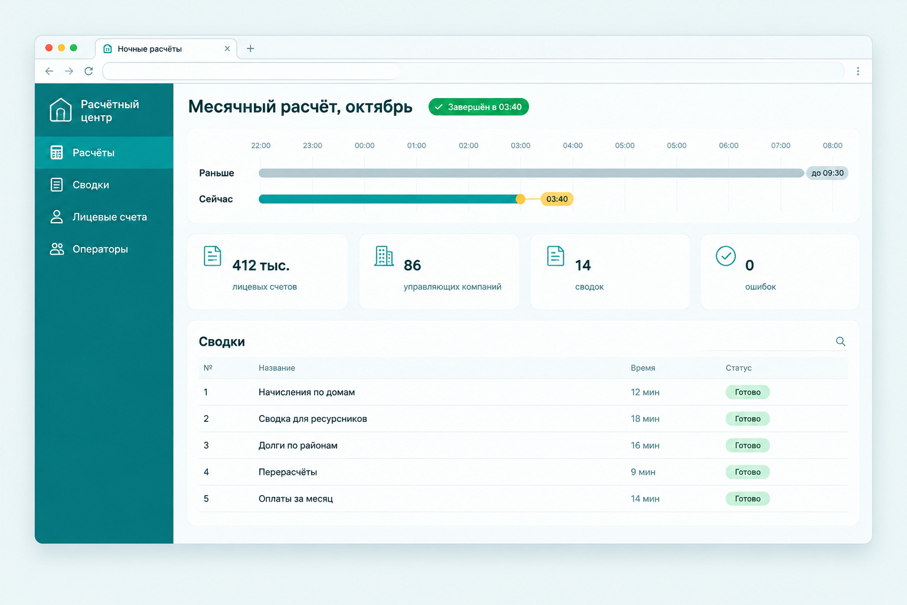Click the Статус column header

(739, 368)
